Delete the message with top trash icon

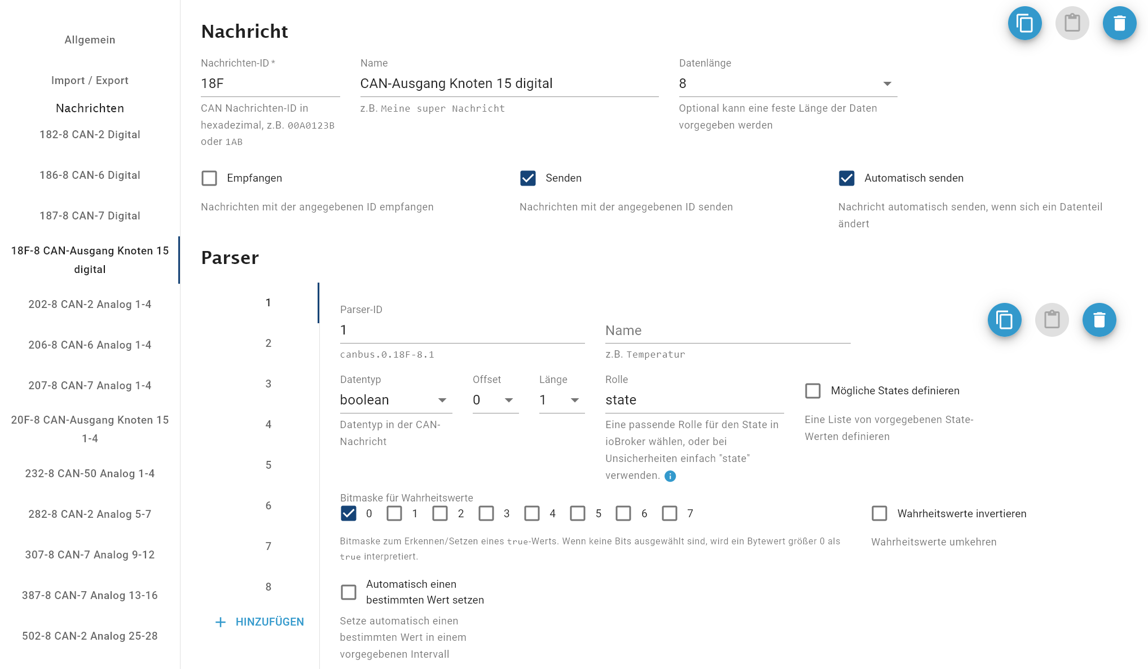(x=1119, y=24)
